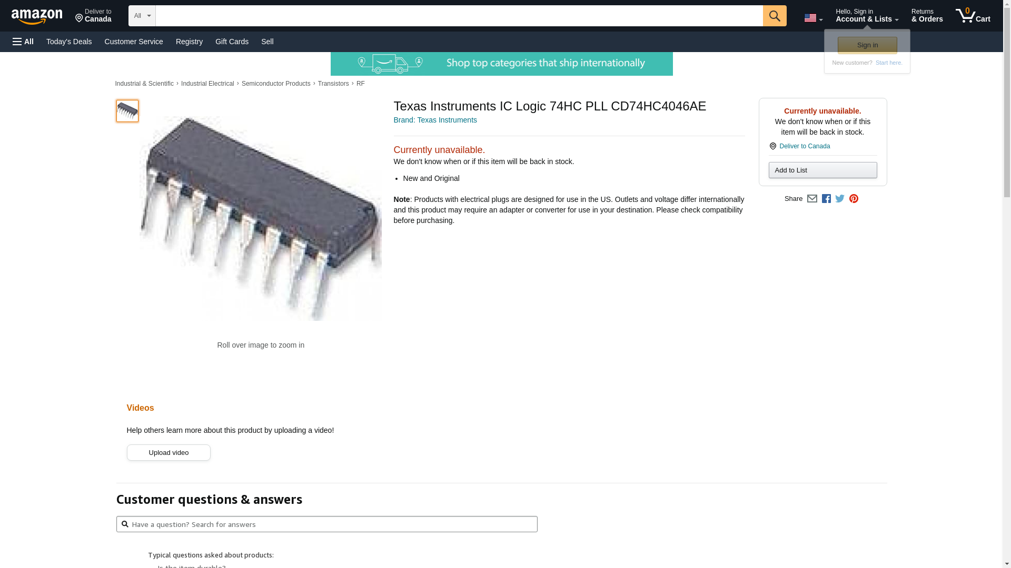Click the Upload video button
The height and width of the screenshot is (568, 1011).
point(168,453)
